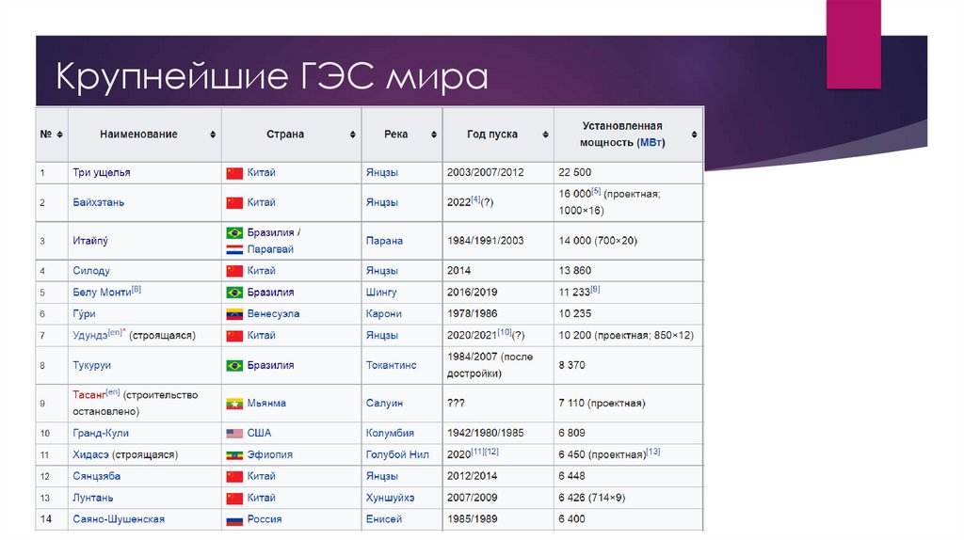
Task: Click Russia flag icon
Action: pos(234,519)
